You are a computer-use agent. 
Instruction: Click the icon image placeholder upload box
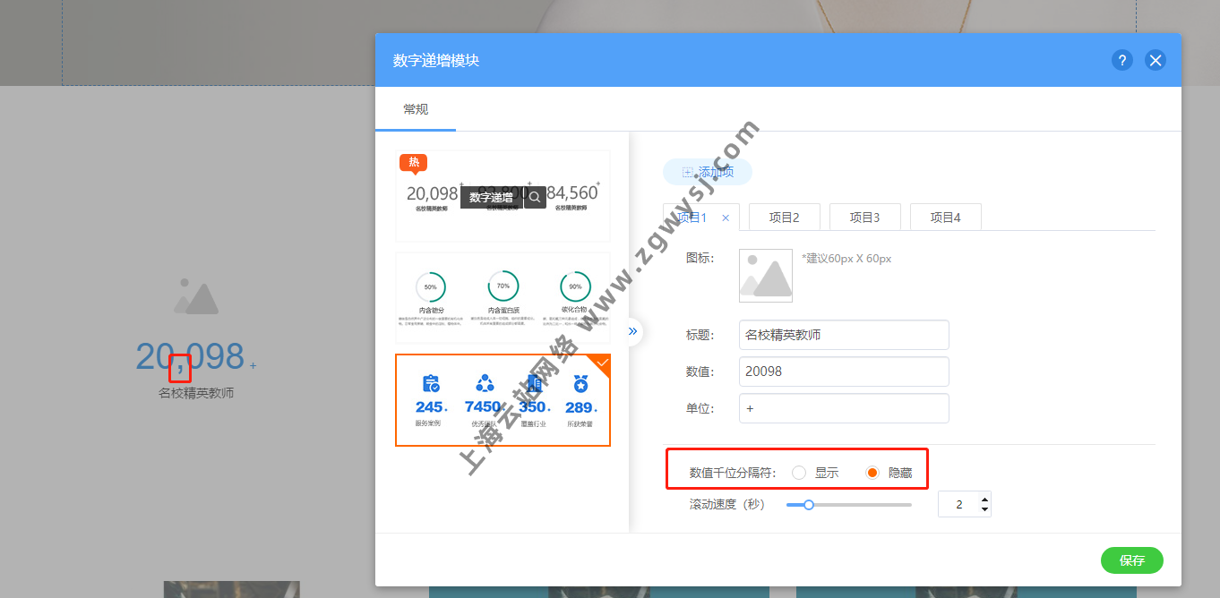pyautogui.click(x=766, y=275)
